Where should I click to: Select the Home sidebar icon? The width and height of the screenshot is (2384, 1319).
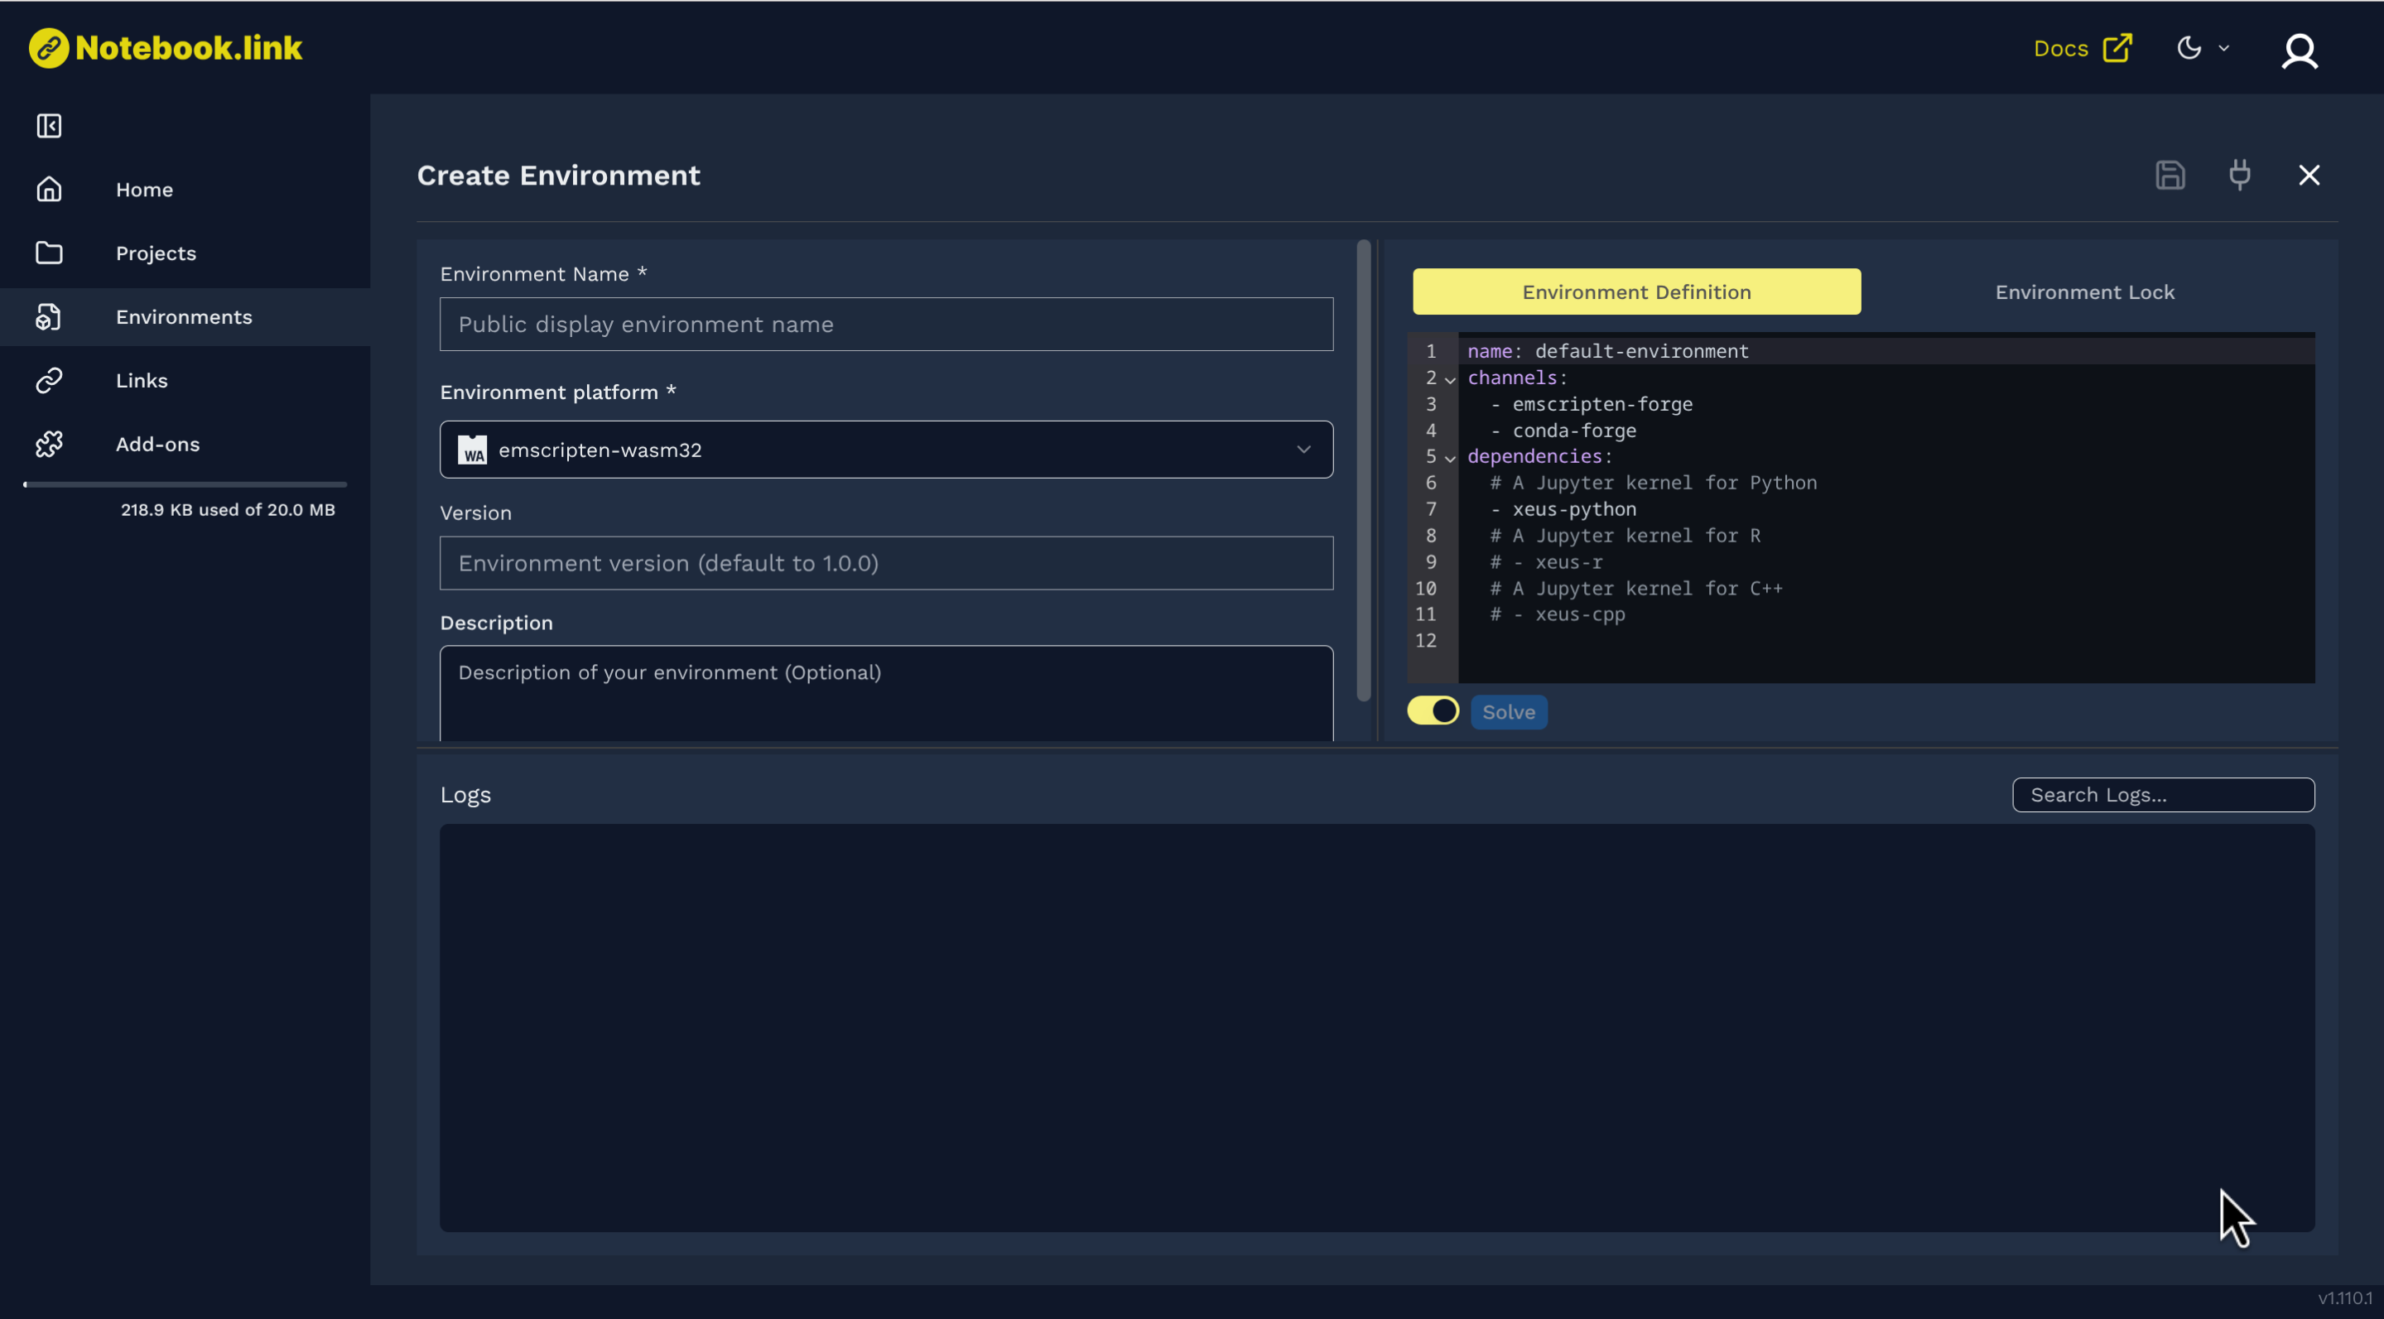click(x=49, y=189)
